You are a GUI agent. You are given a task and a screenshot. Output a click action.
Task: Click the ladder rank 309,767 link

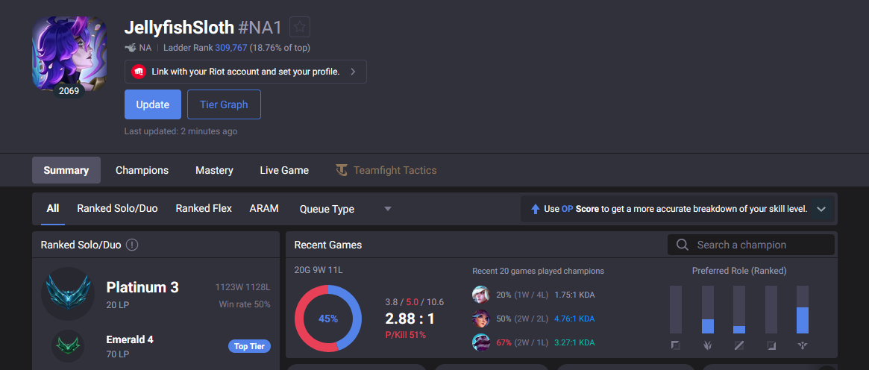coord(231,48)
